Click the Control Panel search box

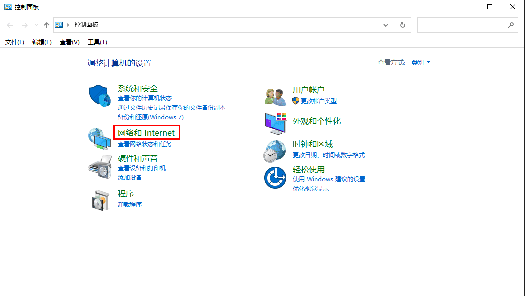pyautogui.click(x=462, y=25)
